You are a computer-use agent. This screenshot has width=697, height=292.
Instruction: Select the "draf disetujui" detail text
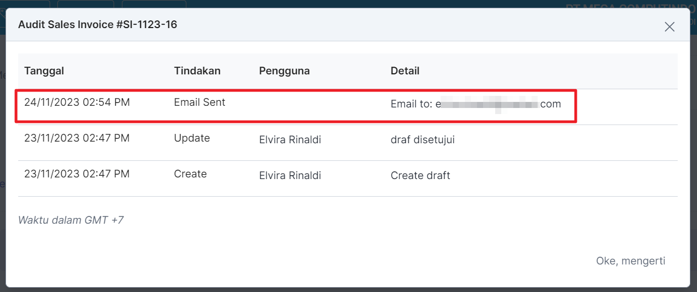point(422,140)
